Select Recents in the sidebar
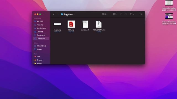Image resolution: width=177 pixels, height=99 pixels. pyautogui.click(x=41, y=25)
